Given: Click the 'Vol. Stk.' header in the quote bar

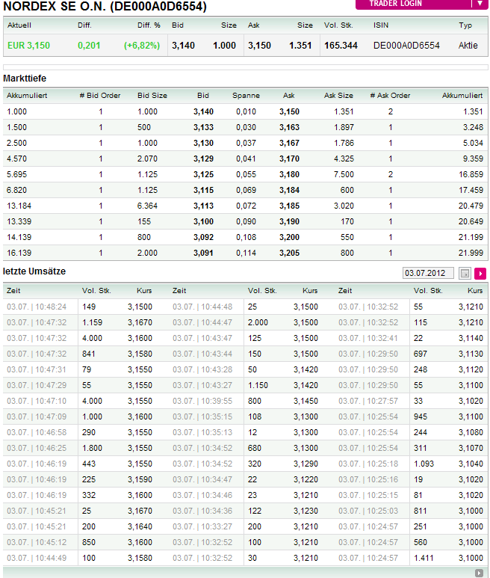Looking at the screenshot, I should tap(340, 25).
